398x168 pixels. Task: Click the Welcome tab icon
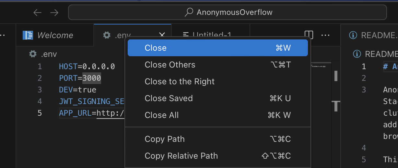pos(28,35)
